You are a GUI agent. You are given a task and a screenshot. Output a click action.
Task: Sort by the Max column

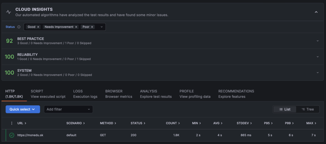(x=311, y=123)
